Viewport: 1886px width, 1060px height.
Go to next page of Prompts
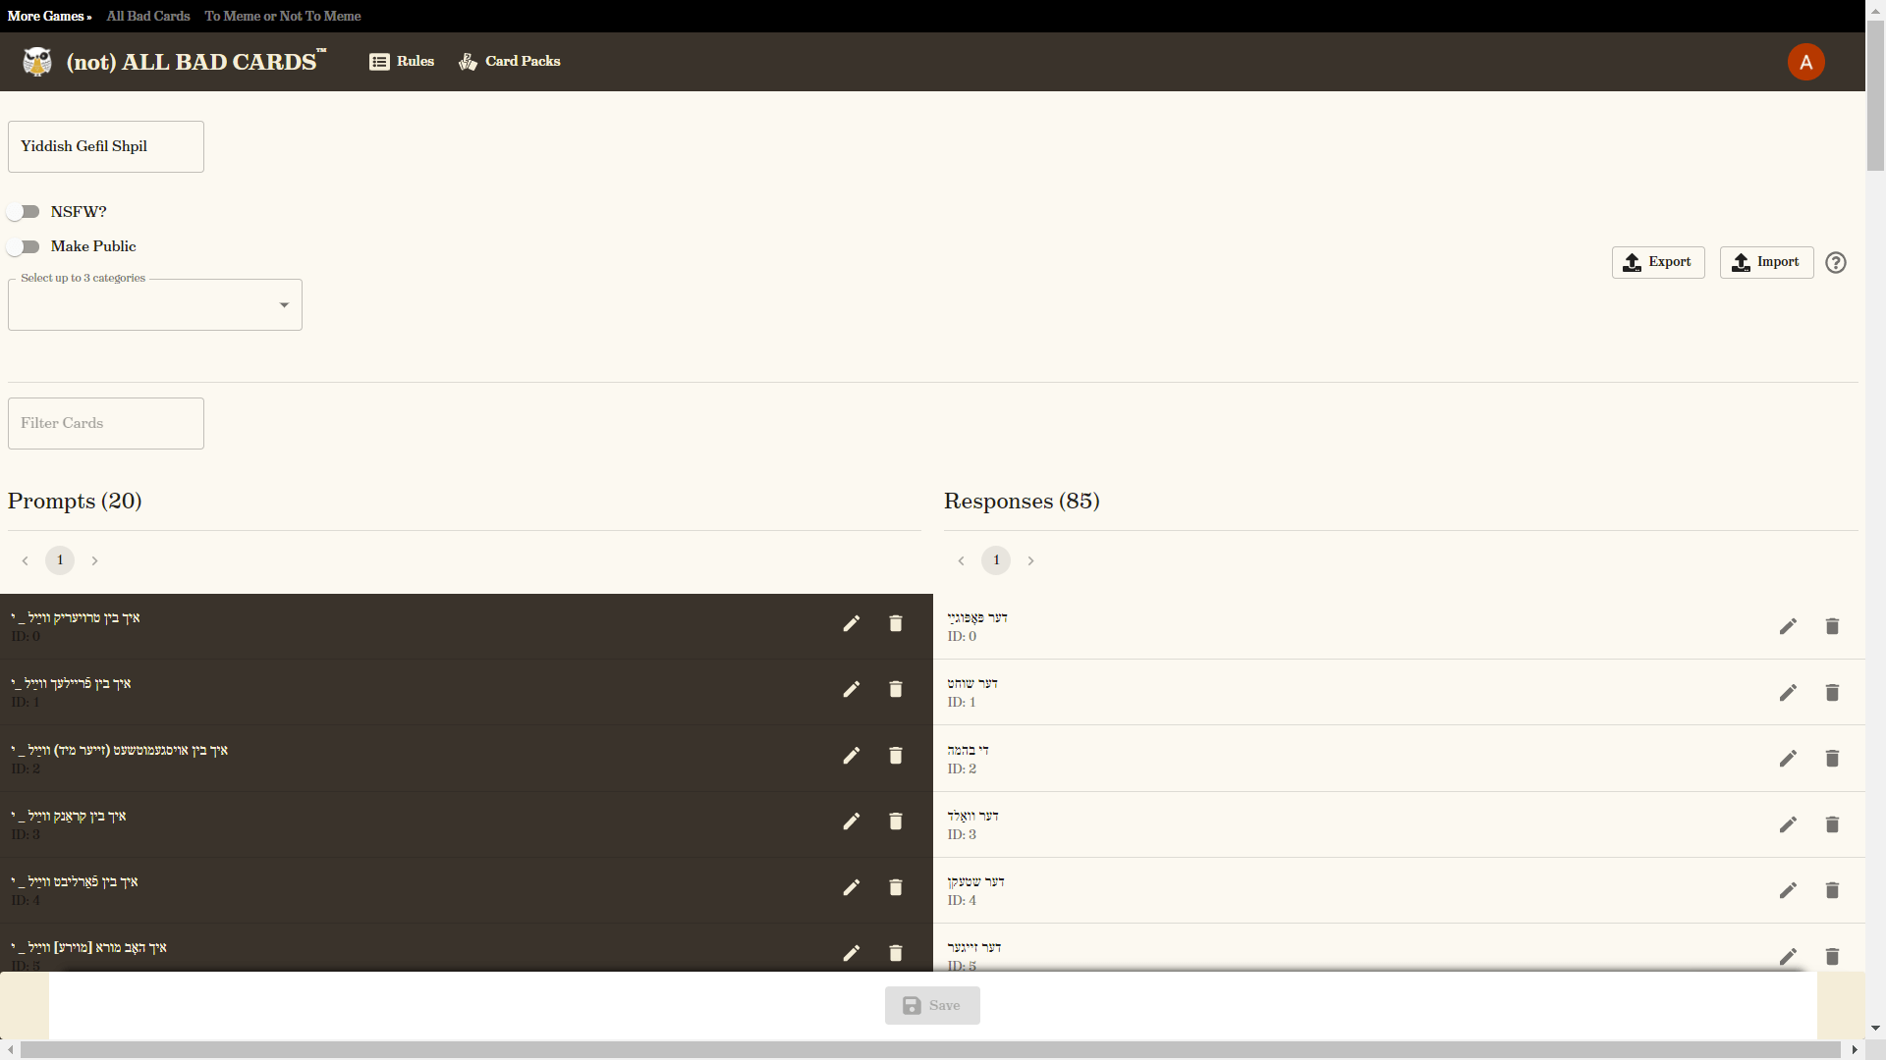[94, 561]
